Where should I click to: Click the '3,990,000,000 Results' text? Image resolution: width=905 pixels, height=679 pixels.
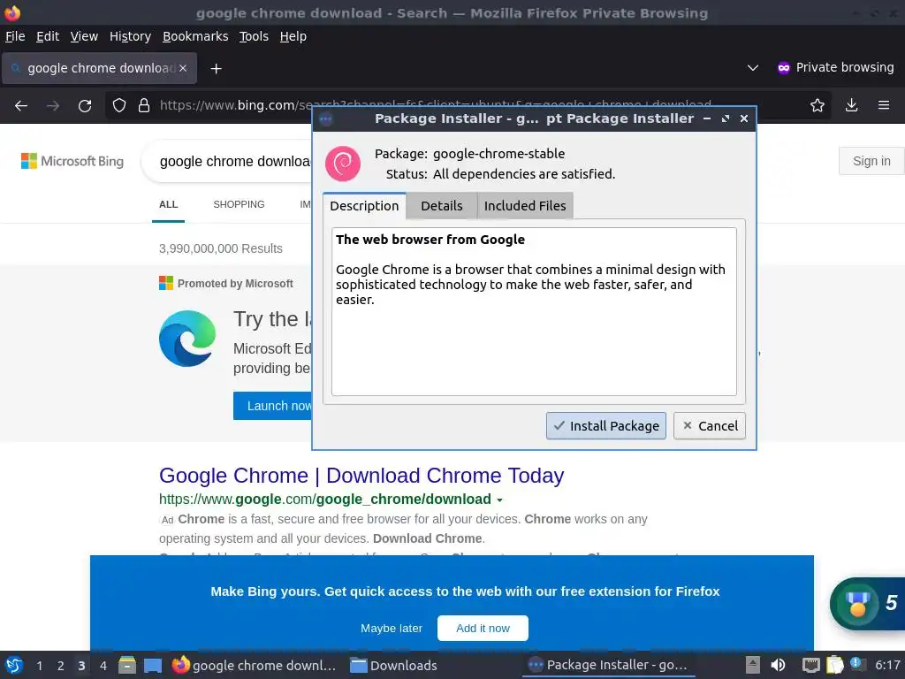220,248
